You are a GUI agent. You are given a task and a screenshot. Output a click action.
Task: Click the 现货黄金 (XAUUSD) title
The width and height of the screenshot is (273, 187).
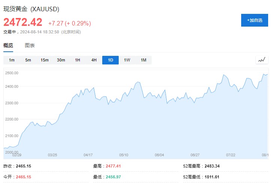click(31, 9)
